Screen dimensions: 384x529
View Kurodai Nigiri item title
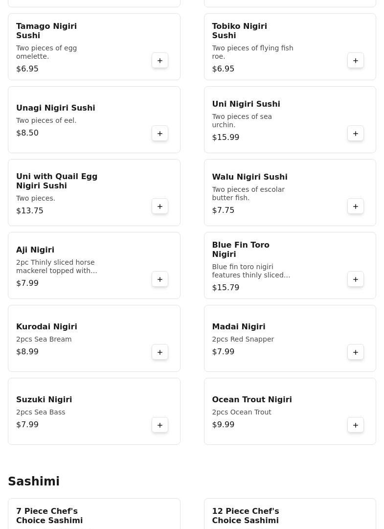pyautogui.click(x=46, y=327)
